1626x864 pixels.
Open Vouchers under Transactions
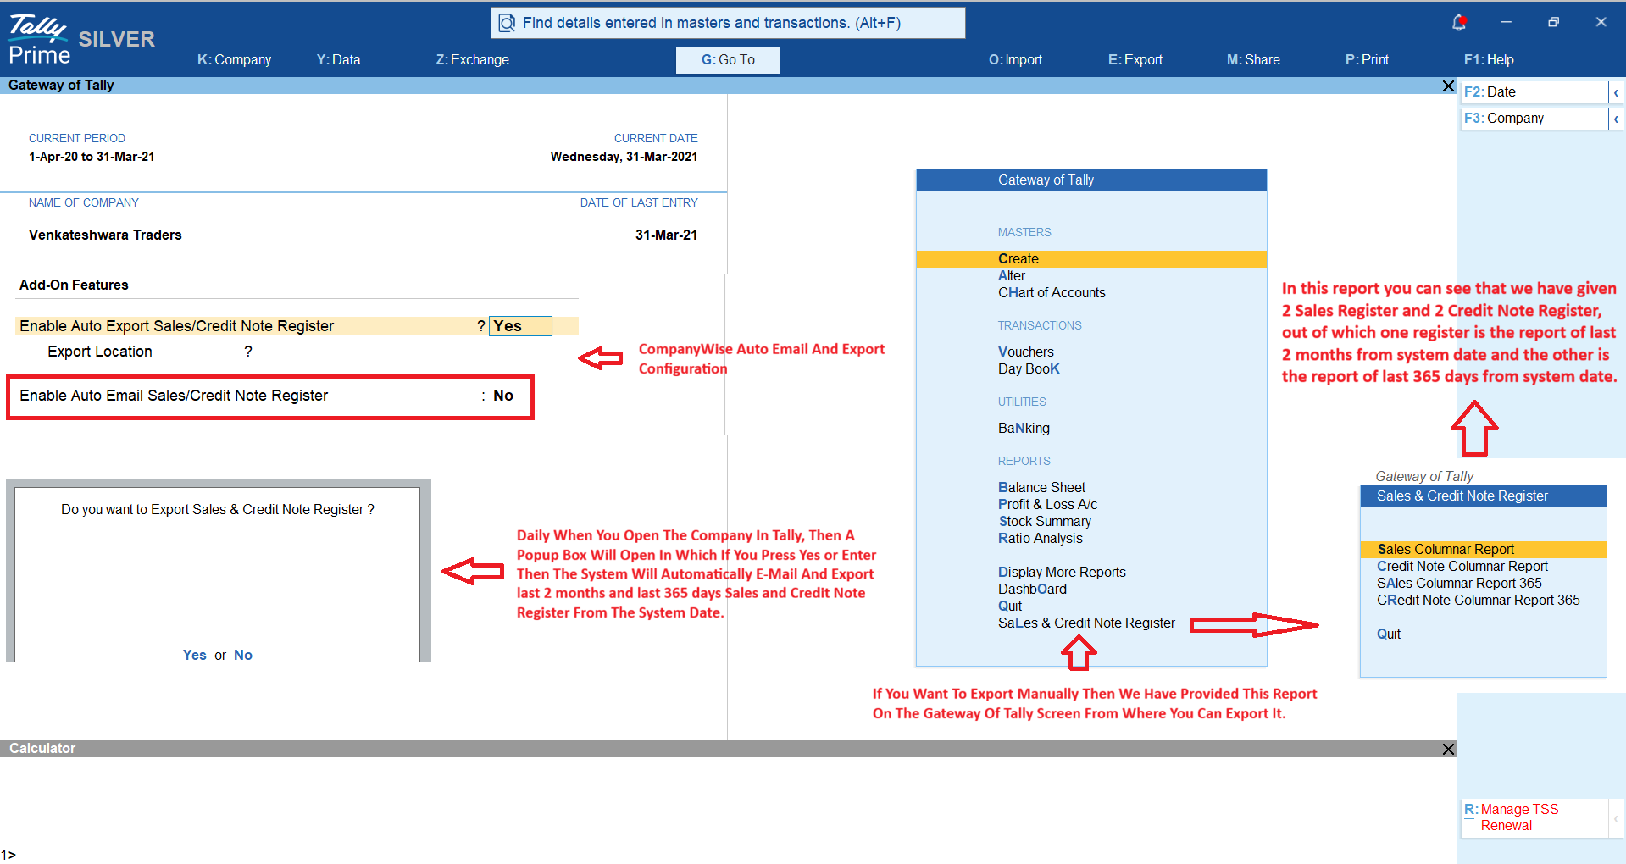pyautogui.click(x=1026, y=352)
